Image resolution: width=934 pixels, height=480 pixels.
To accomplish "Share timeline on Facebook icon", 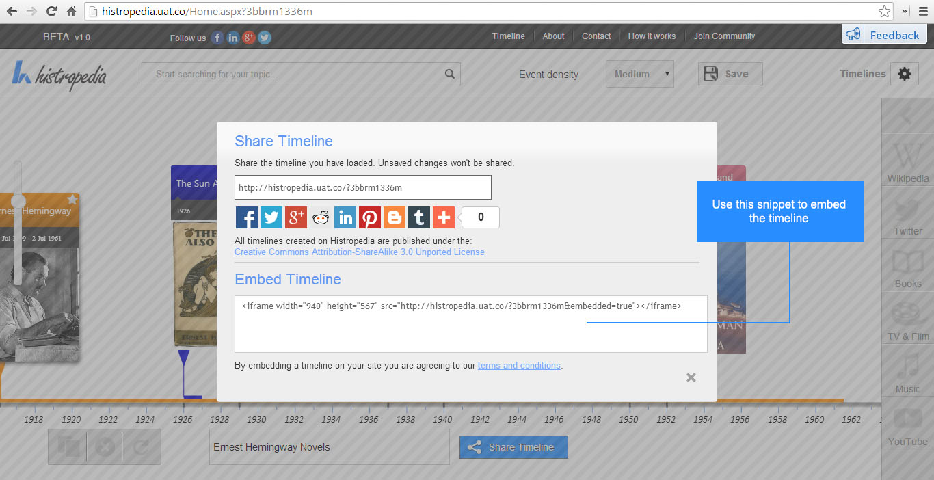I will [x=246, y=217].
